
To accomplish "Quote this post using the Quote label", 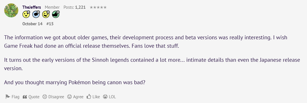I will 34,97.
